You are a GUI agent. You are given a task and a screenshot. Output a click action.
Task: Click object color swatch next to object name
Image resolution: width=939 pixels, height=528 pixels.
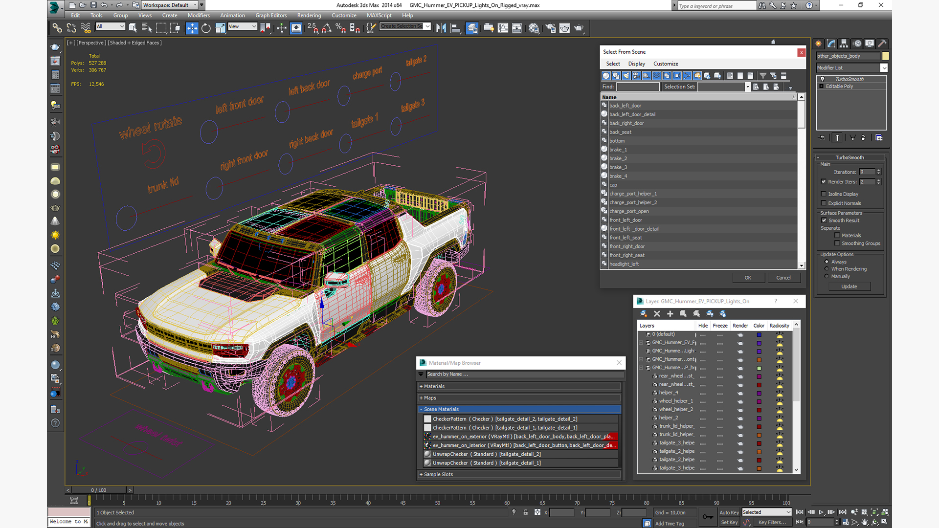point(885,56)
